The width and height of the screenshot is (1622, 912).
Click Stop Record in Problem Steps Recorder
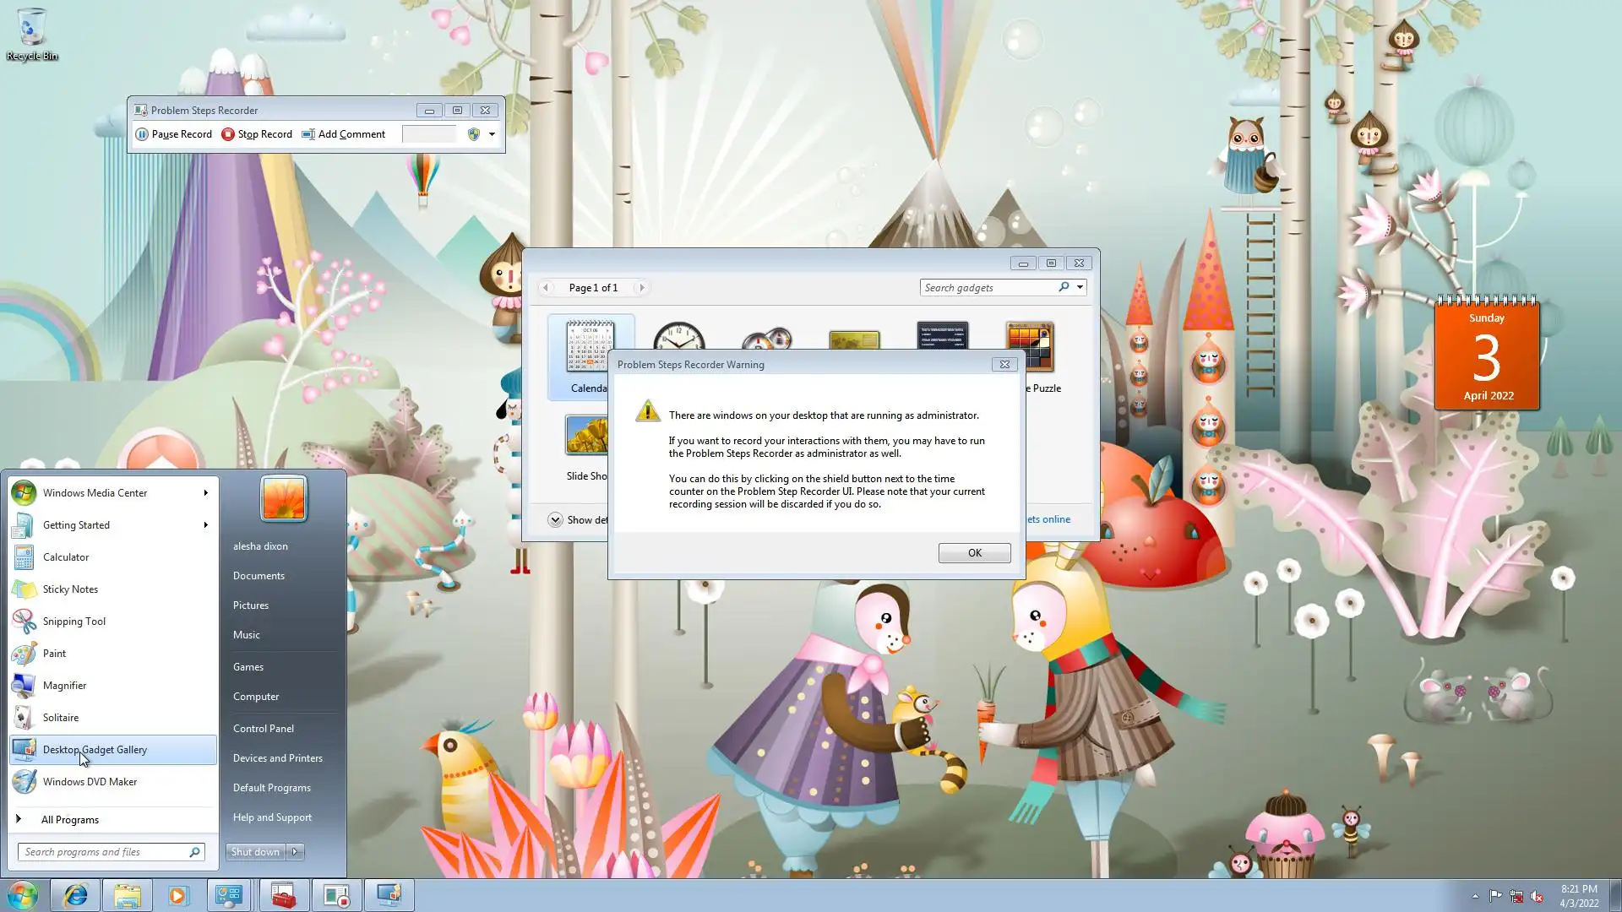coord(257,134)
